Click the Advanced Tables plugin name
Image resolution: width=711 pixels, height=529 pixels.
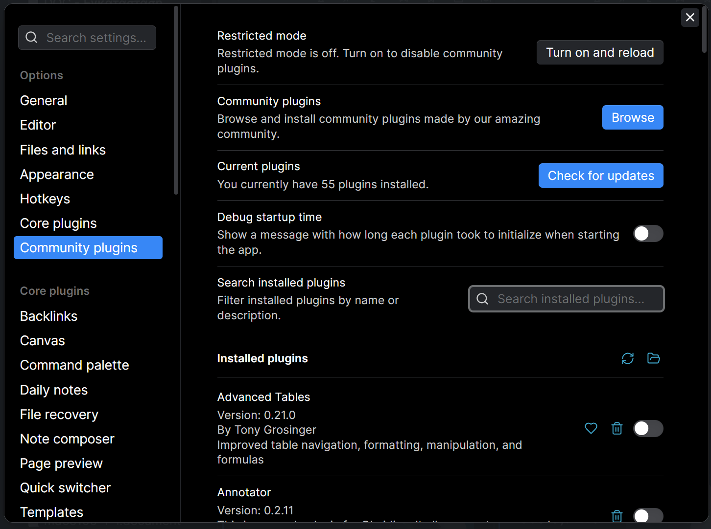(x=263, y=397)
